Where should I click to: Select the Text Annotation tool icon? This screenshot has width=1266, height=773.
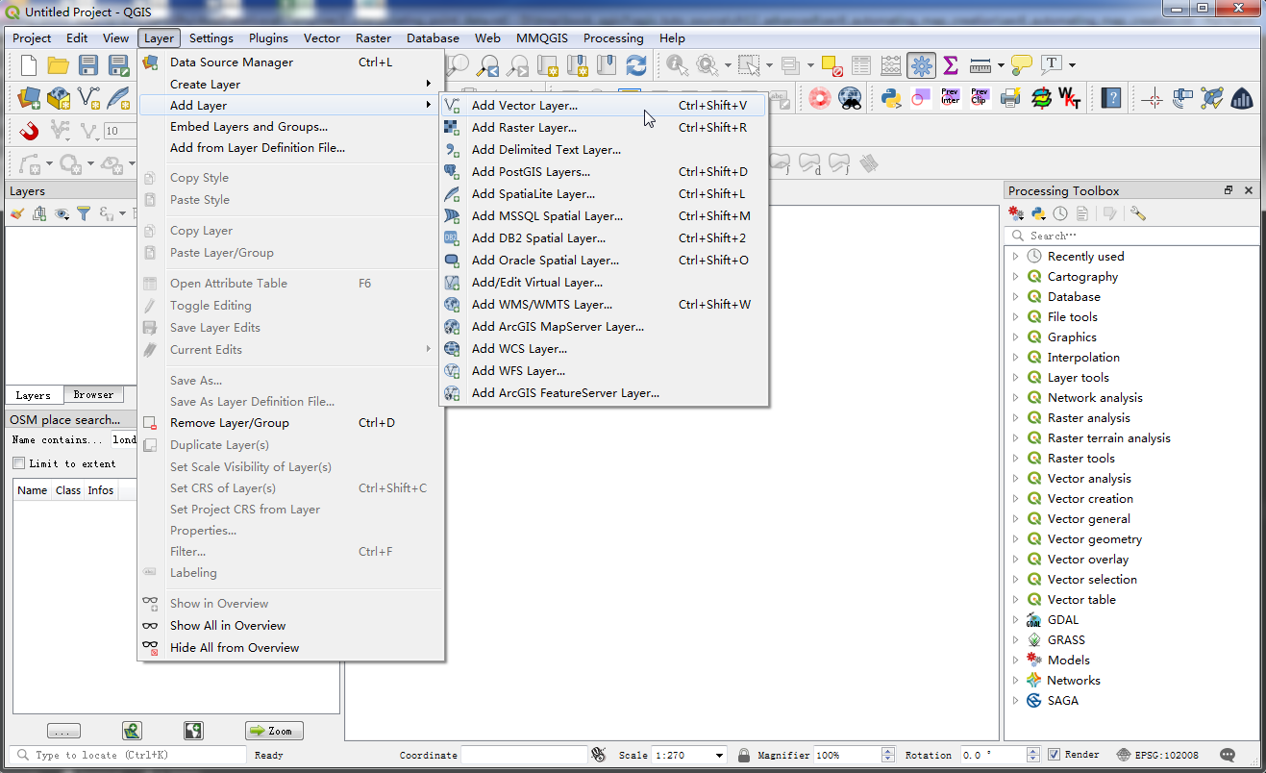[1052, 64]
